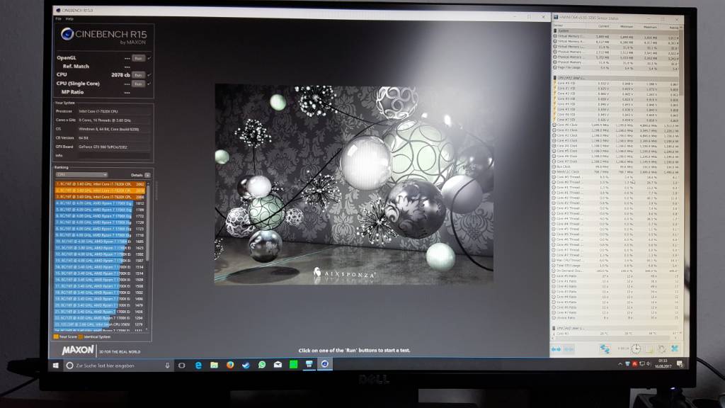Select the Bus Clock sensor row
This screenshot has height=408, width=725.
[x=616, y=166]
